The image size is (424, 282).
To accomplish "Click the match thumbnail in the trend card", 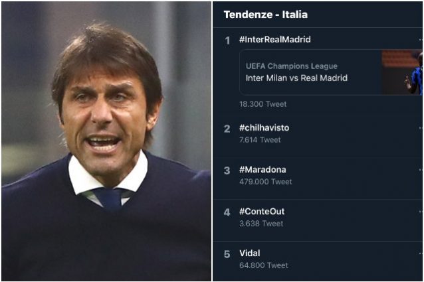I will 403,72.
